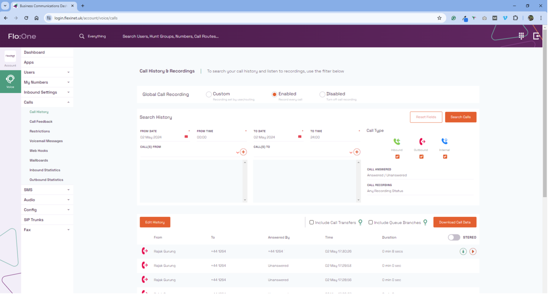Click the Search Calls button
Screen dimensions: 548x294
461,117
